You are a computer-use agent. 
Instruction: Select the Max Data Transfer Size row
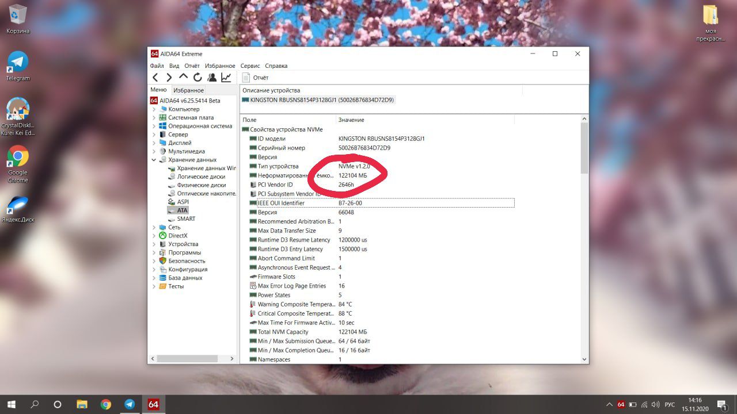(x=378, y=231)
